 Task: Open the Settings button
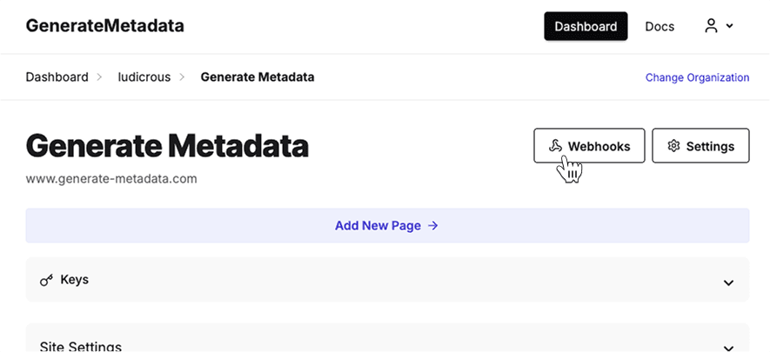(700, 146)
